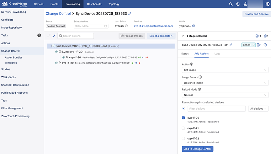This screenshot has width=271, height=154.
Task: Click plus icon beside Sync cvp-lf-20 stage
Action: (x=56, y=52)
